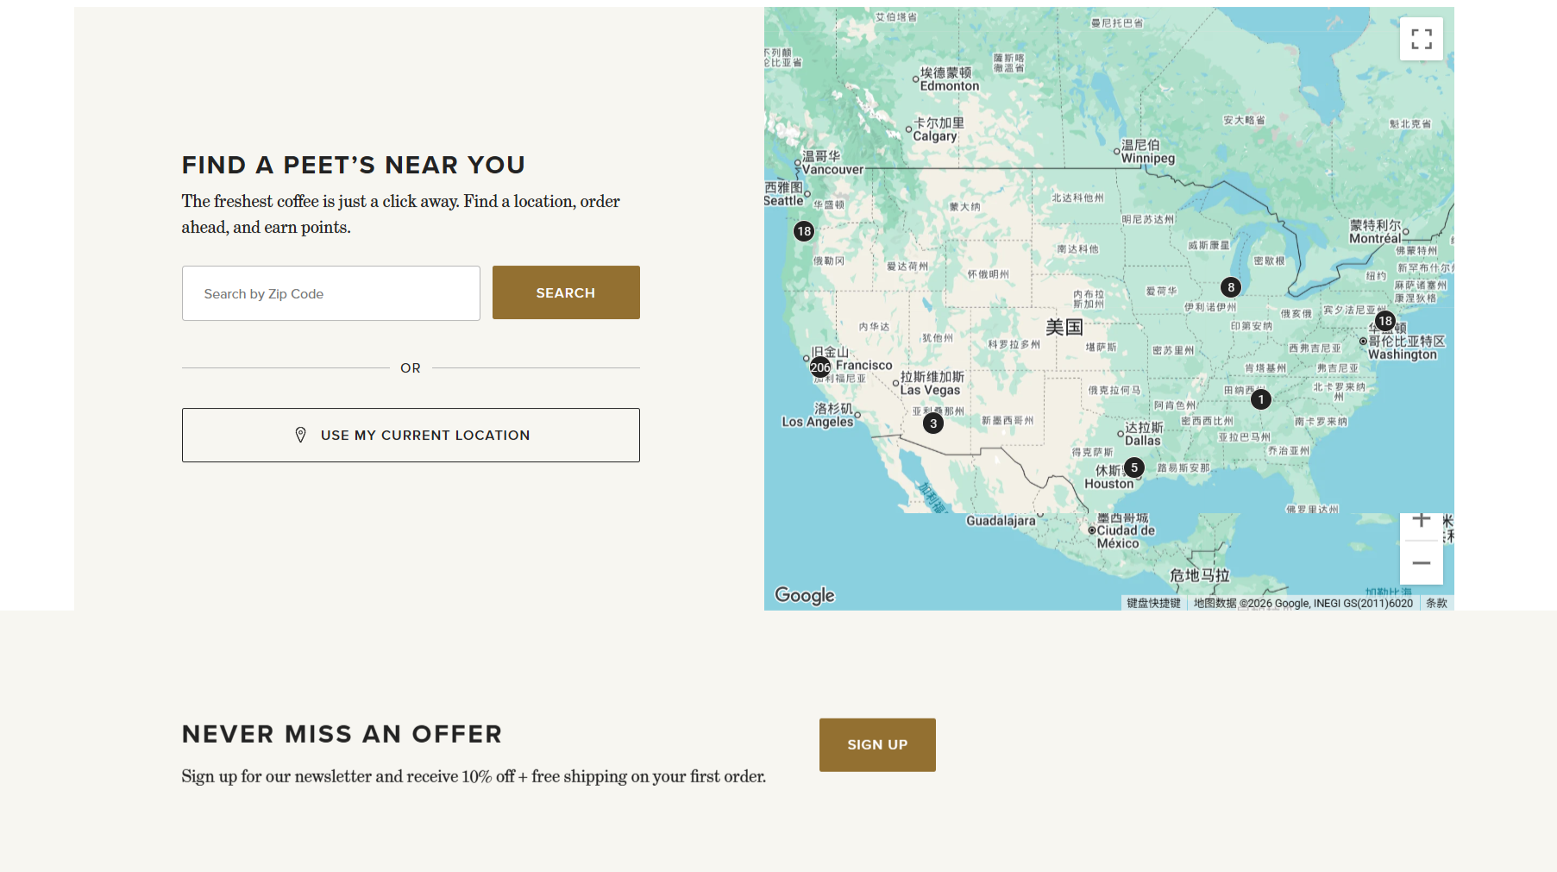Open the Seattle cluster marker 18
The width and height of the screenshot is (1557, 872).
coord(804,231)
